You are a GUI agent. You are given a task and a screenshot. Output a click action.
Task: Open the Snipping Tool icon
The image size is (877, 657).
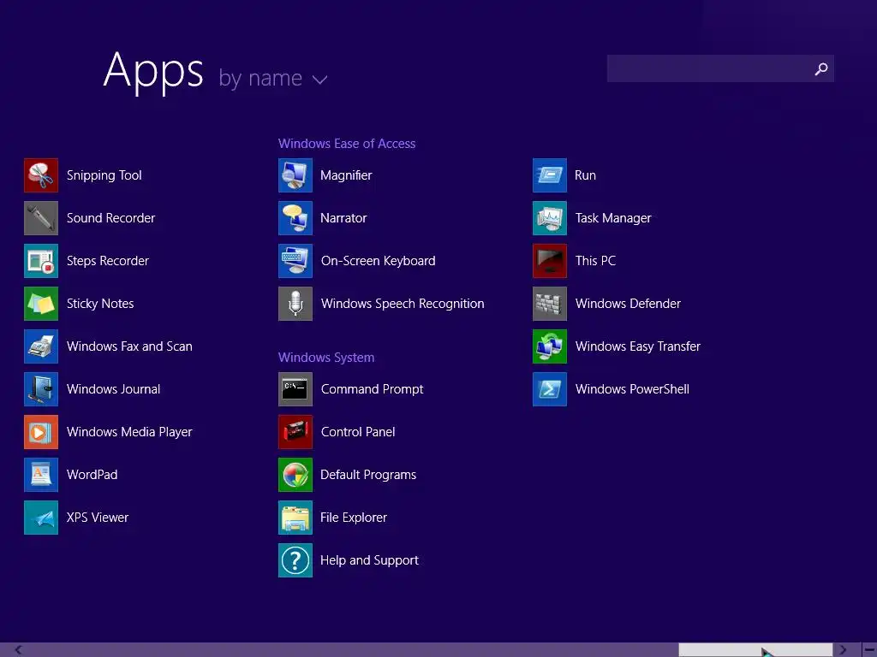pyautogui.click(x=41, y=175)
